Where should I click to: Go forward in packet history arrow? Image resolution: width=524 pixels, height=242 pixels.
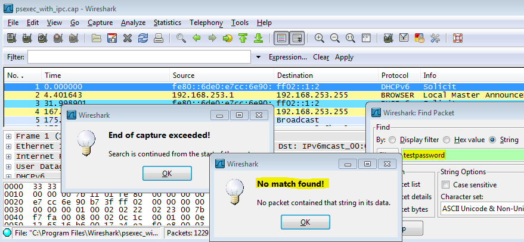[x=212, y=38]
